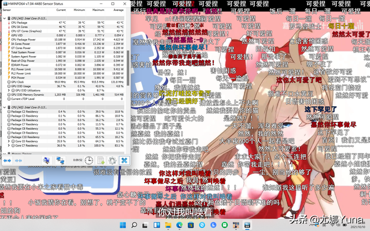The image size is (370, 231).
Task: Click the chip icon of first CPU [#0] group
Action: click(9, 18)
